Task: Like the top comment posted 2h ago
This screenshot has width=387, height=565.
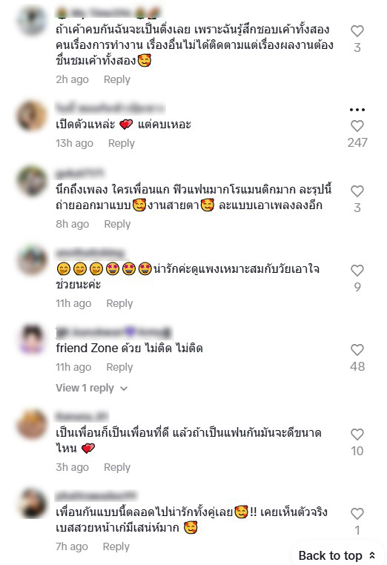Action: (357, 31)
